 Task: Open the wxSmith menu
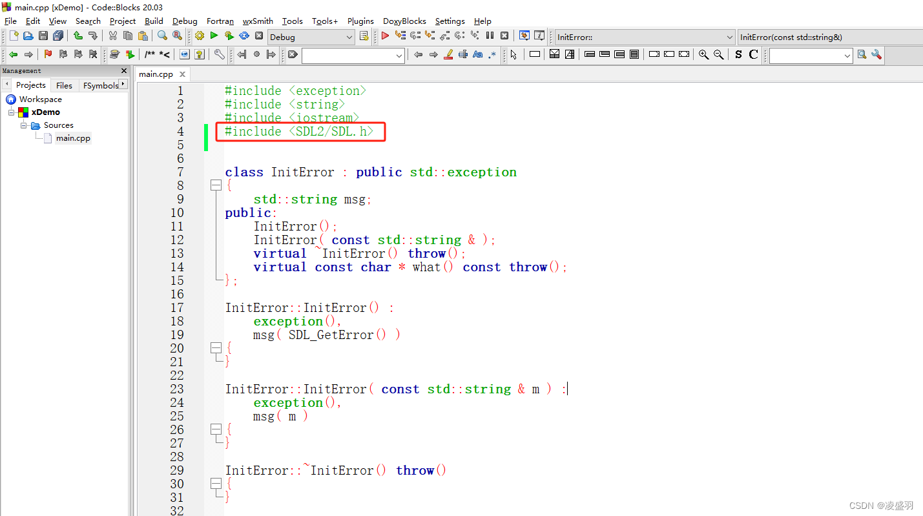[258, 21]
